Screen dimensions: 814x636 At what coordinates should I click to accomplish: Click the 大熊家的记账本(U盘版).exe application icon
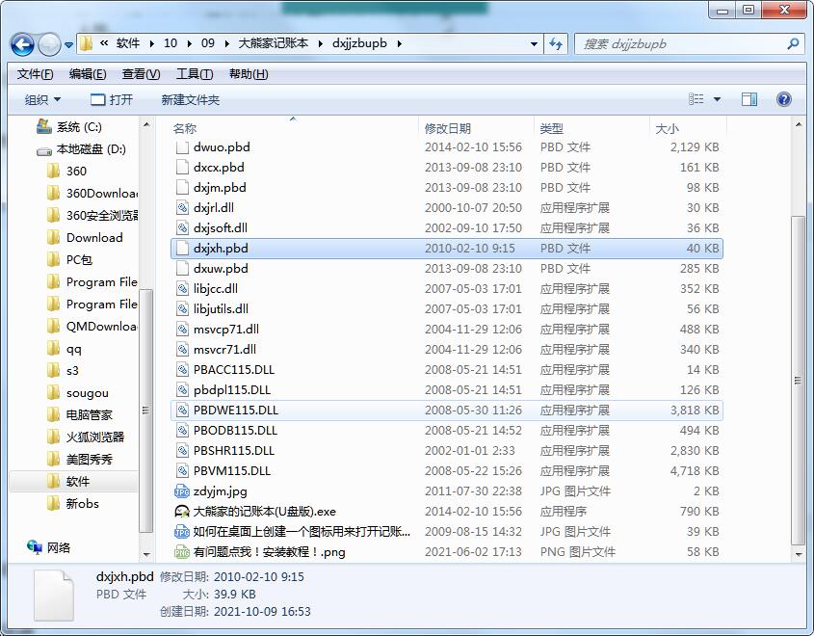coord(182,512)
